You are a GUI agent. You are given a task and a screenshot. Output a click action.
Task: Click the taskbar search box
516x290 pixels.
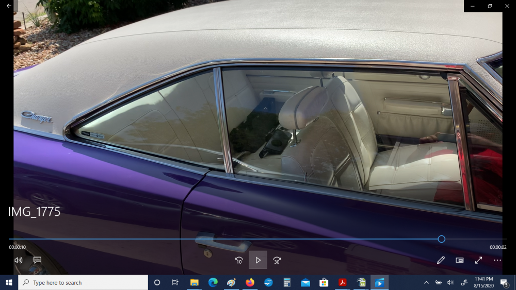pos(83,282)
